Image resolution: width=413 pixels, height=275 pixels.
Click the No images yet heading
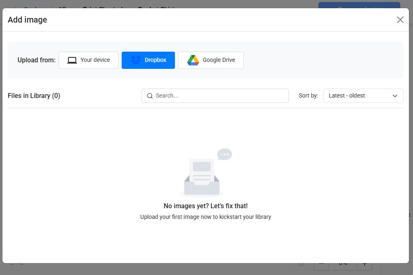(x=206, y=206)
